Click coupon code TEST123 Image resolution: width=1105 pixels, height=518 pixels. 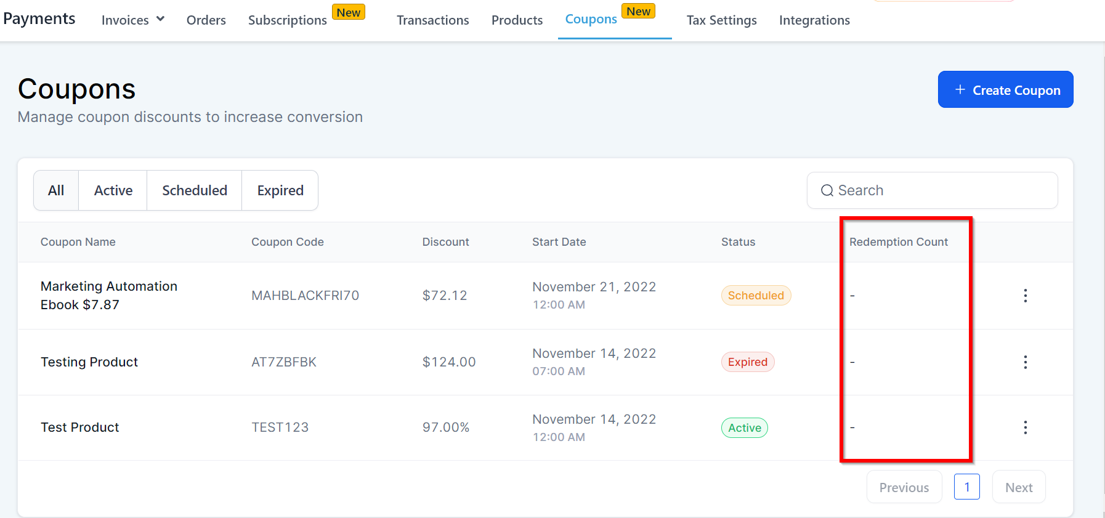[280, 427]
